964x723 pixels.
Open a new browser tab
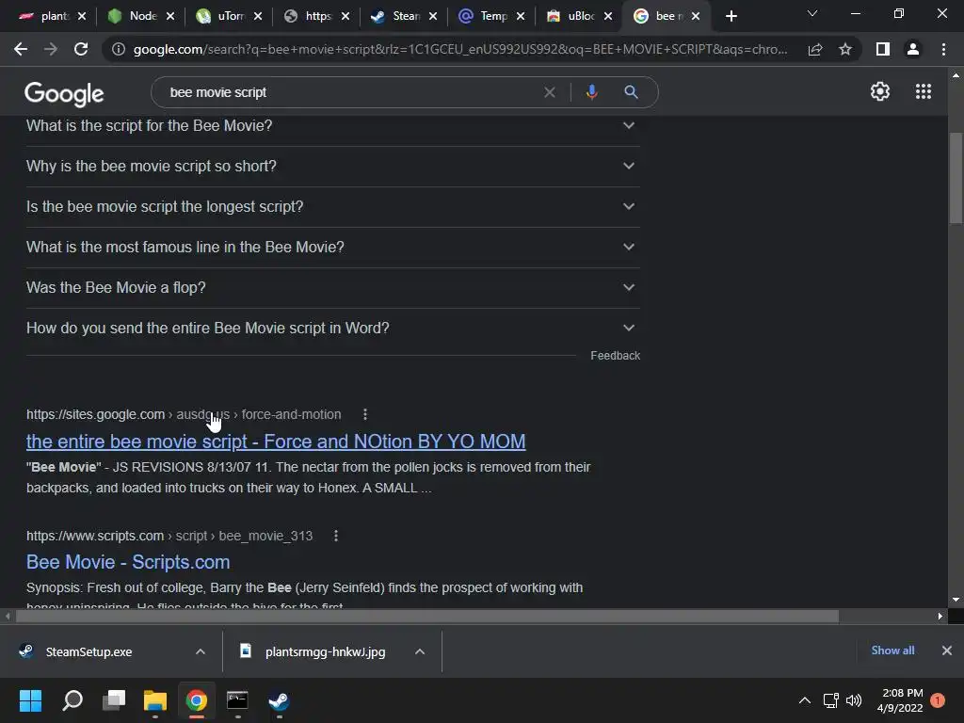(731, 17)
